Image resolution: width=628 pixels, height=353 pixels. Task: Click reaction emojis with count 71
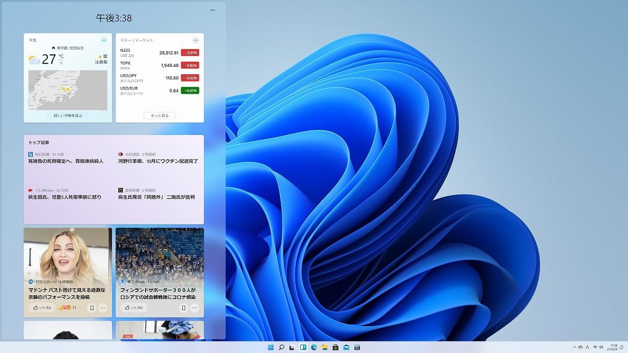pos(67,308)
